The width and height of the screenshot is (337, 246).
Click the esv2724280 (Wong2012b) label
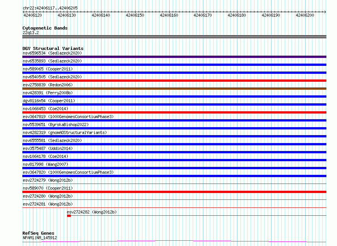[x=48, y=196]
